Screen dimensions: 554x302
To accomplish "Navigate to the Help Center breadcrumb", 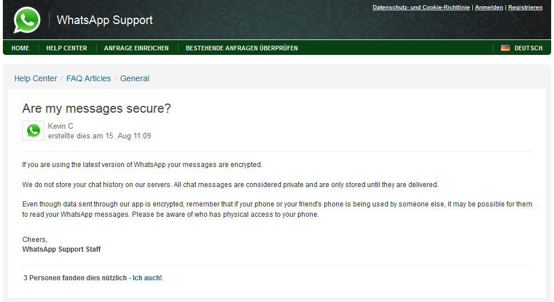I will tap(35, 78).
